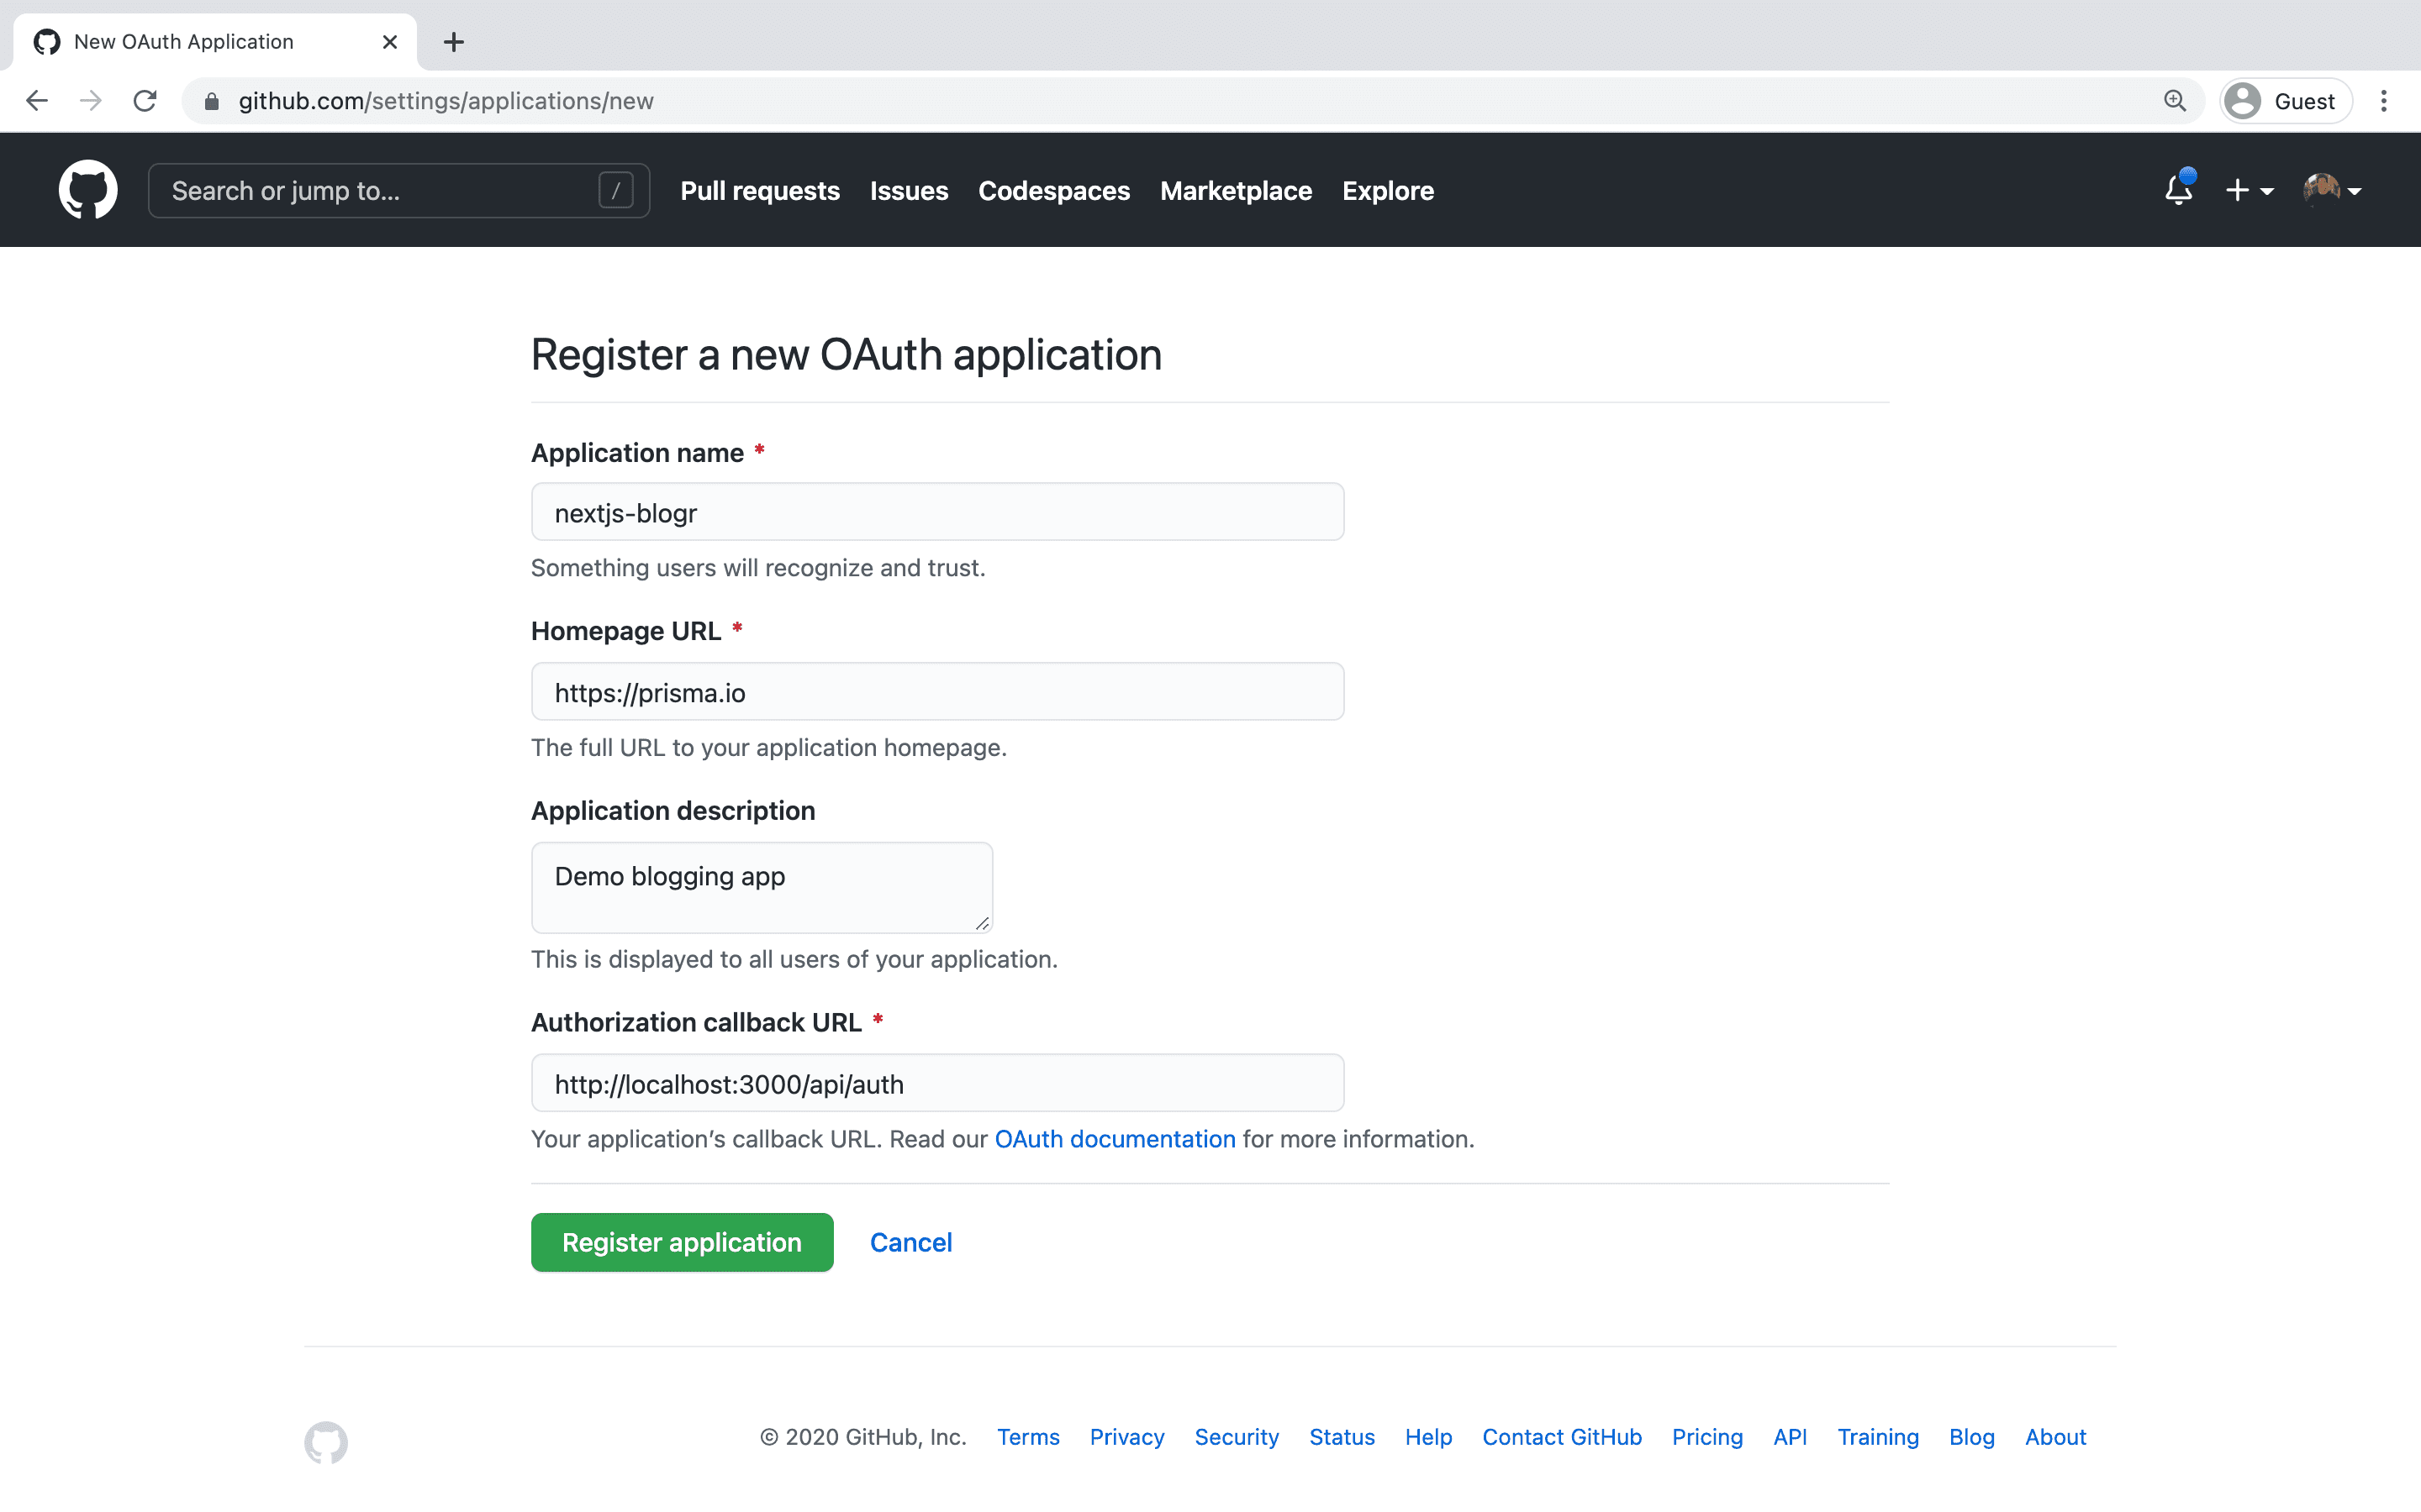This screenshot has width=2421, height=1512.
Task: Focus the Authorization callback URL field
Action: [936, 1083]
